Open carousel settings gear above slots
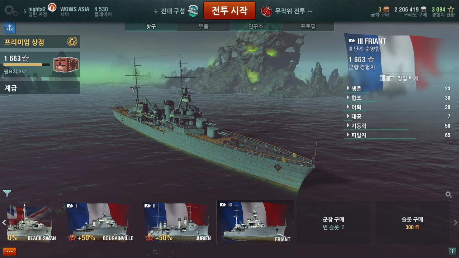The width and height of the screenshot is (459, 258). tap(449, 195)
